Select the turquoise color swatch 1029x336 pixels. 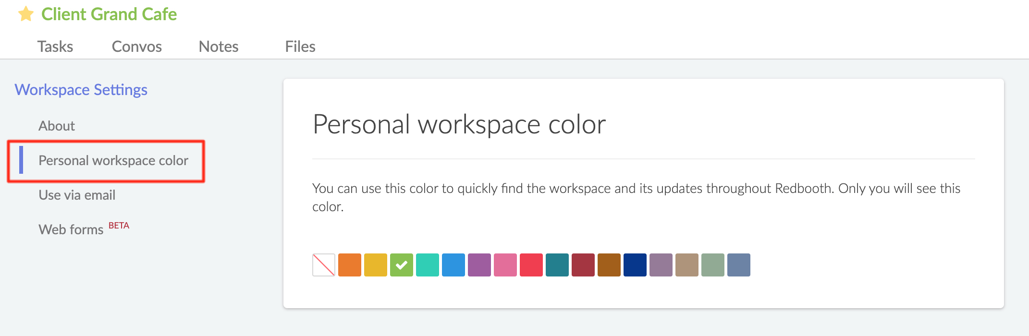point(428,265)
